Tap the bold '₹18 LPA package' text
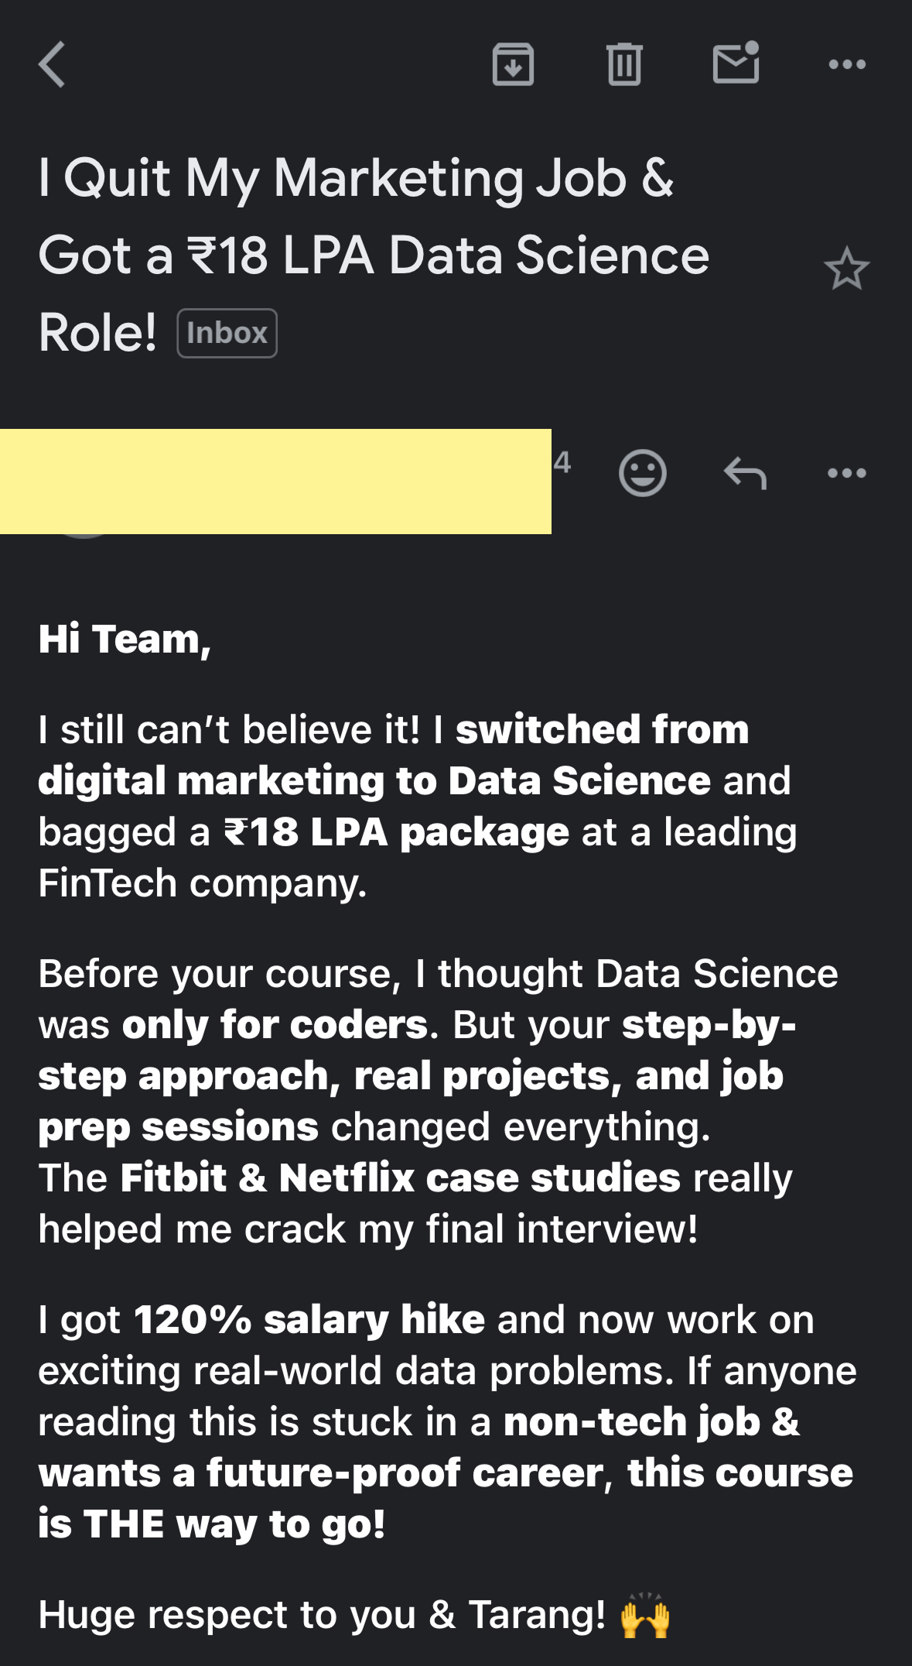The height and width of the screenshot is (1666, 912). [x=396, y=832]
